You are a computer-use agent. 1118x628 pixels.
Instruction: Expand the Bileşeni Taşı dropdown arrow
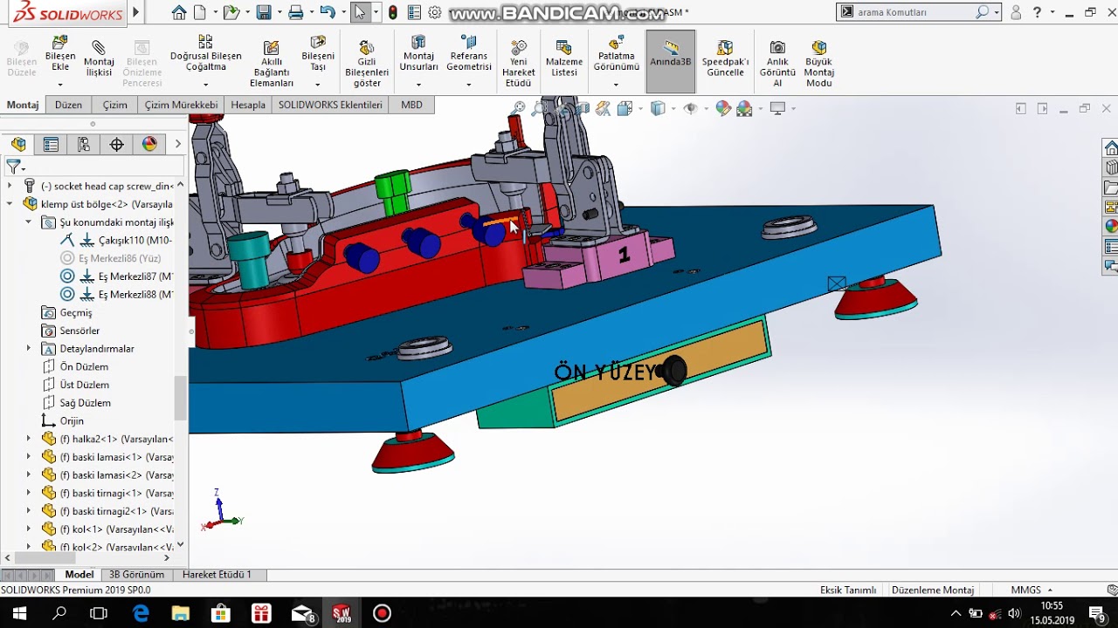(317, 85)
